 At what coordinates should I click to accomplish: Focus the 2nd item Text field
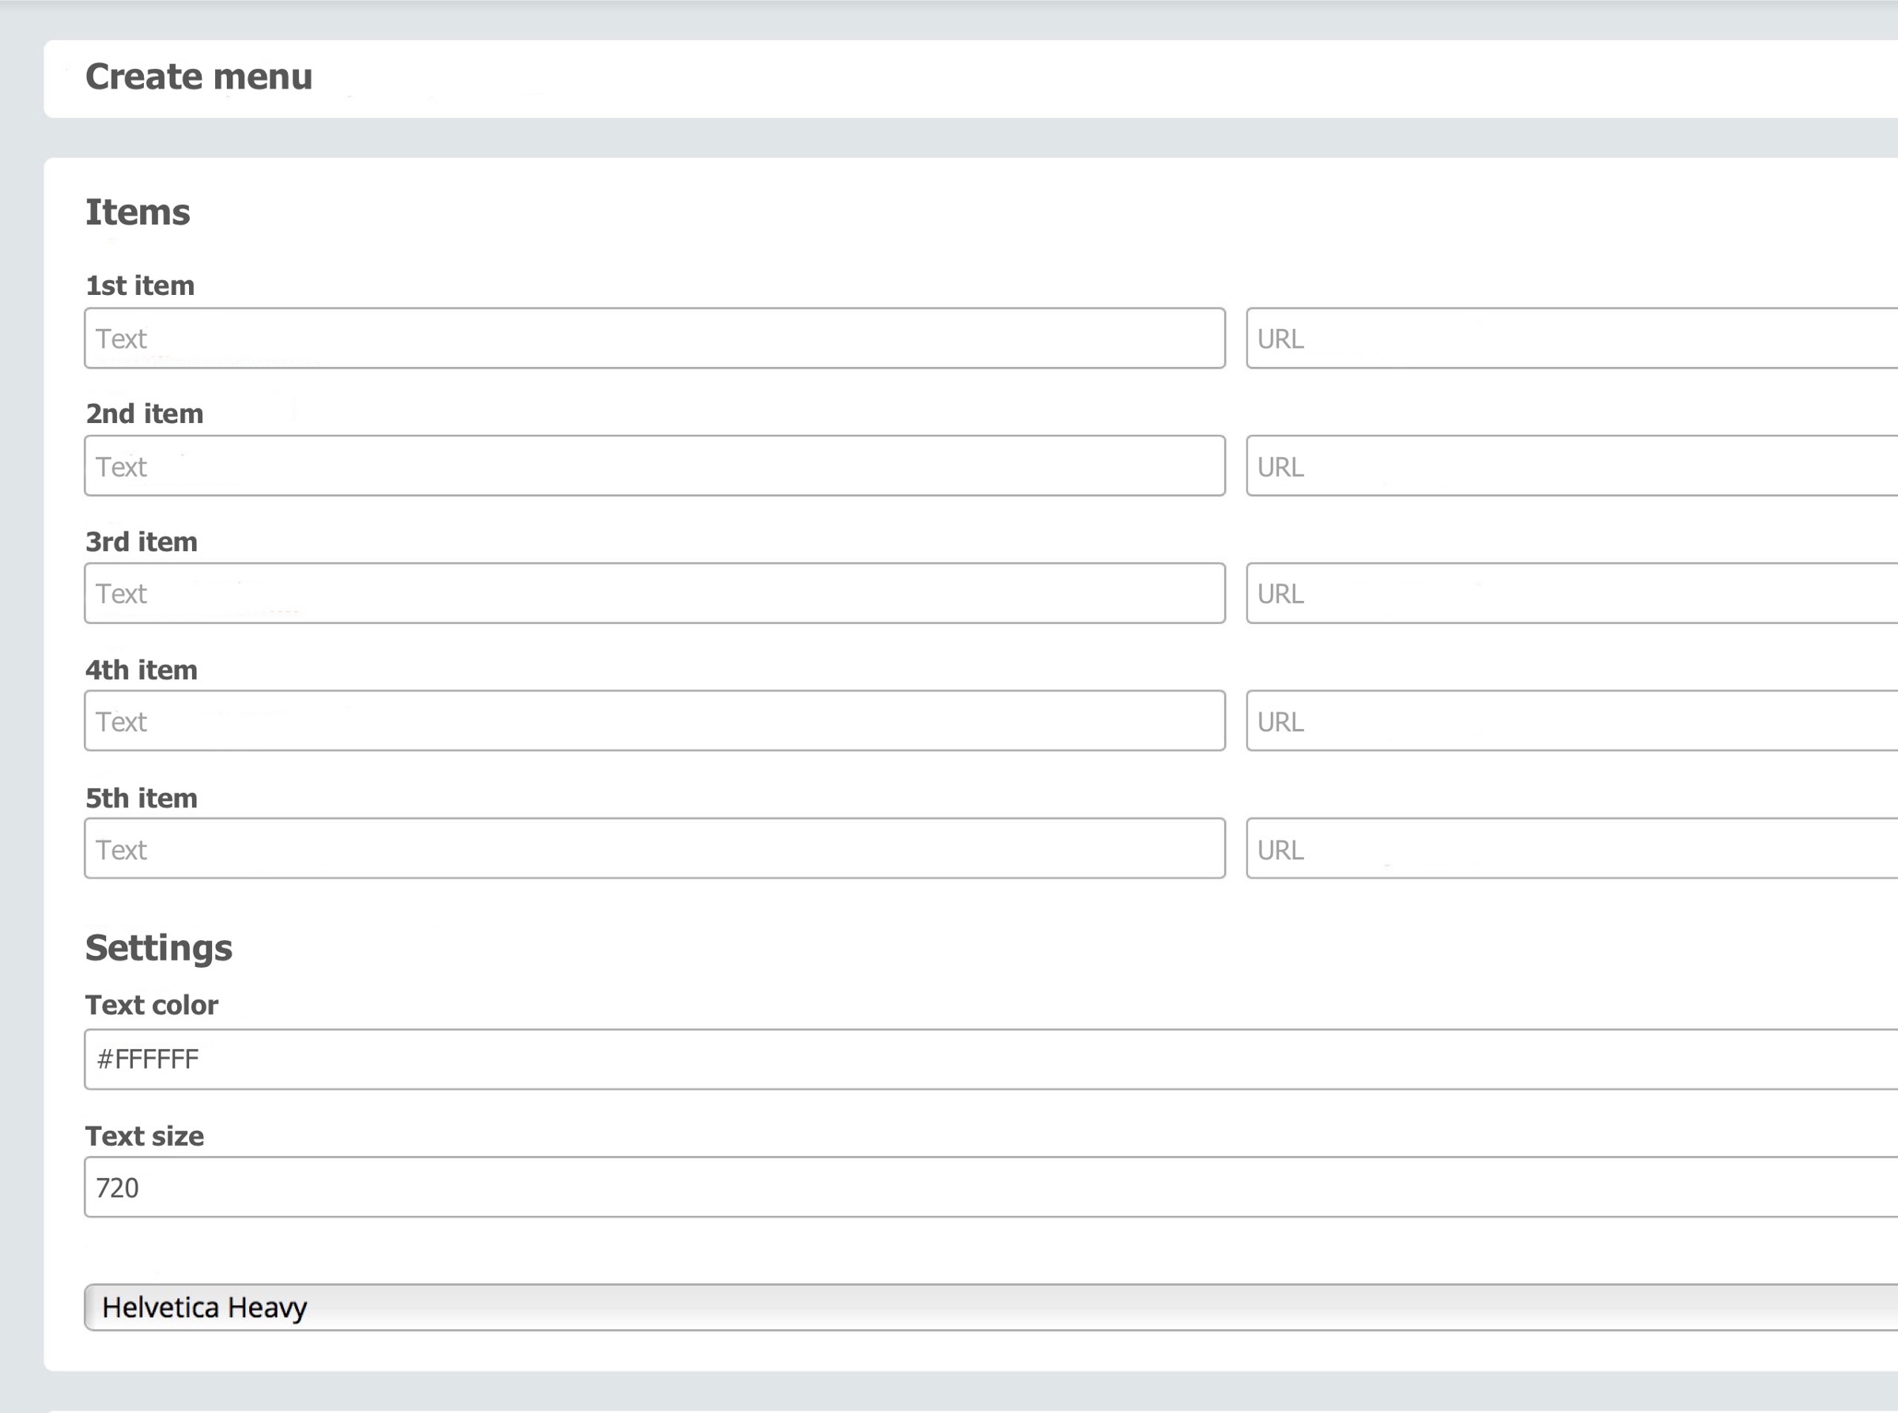tap(654, 465)
